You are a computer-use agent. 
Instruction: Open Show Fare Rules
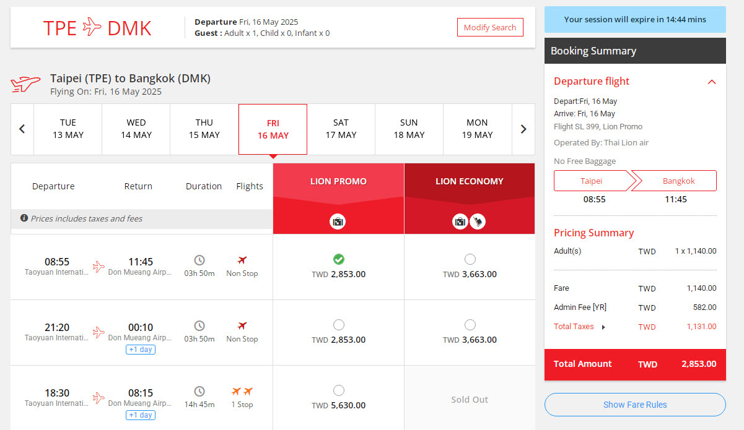click(635, 405)
